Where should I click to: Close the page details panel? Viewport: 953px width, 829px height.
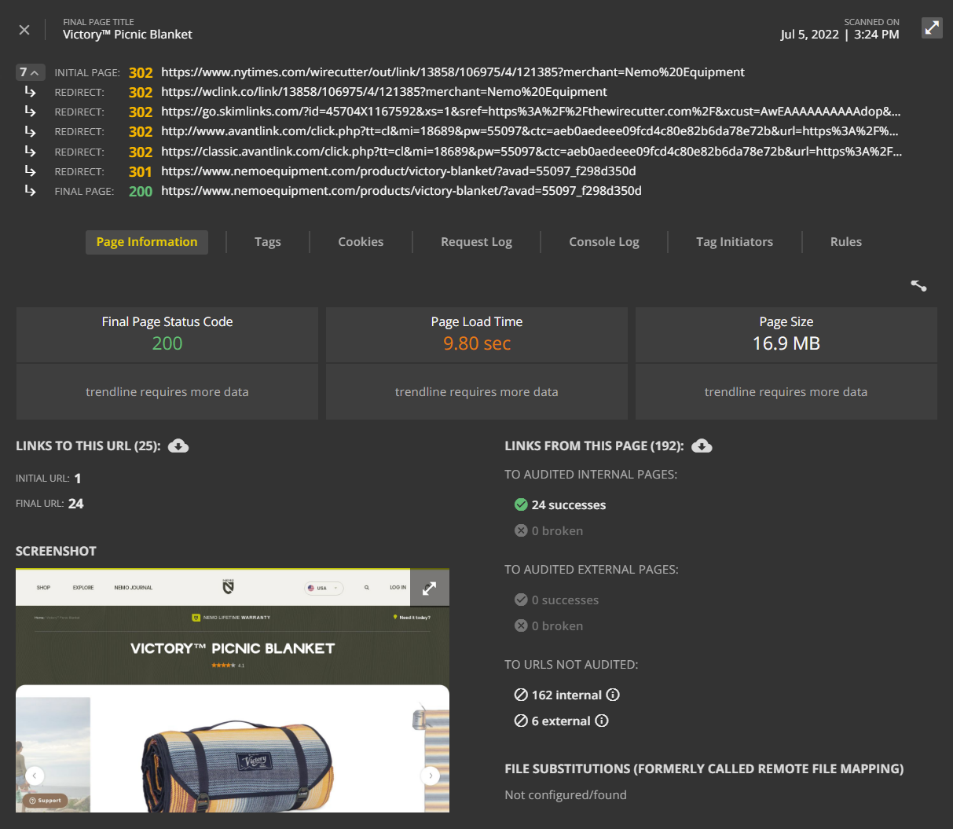click(24, 30)
